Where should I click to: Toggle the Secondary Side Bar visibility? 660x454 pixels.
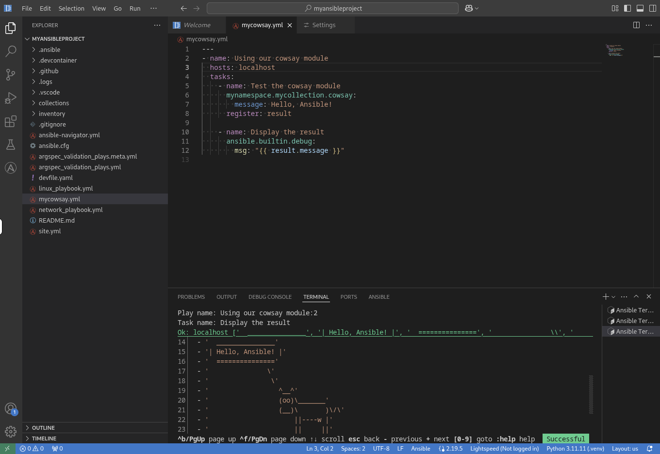(653, 8)
